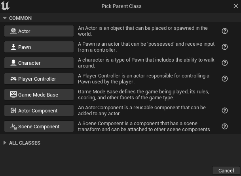Close the Pick Parent Class window
This screenshot has height=176, width=241.
click(x=236, y=6)
